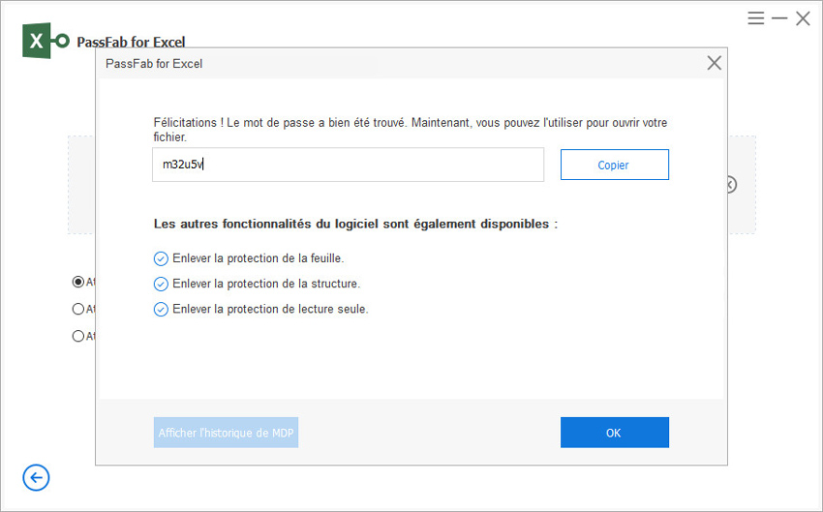
Task: Click Afficher l'historique de MDP button
Action: pos(227,433)
